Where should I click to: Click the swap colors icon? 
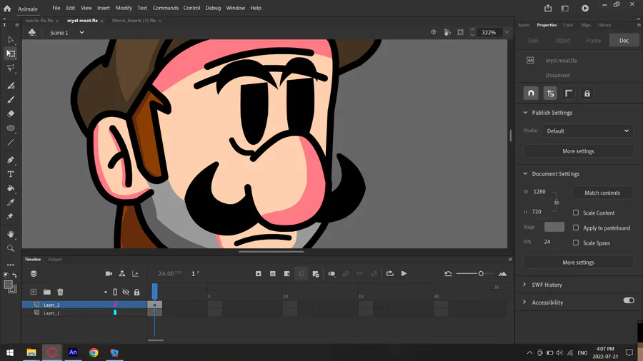[x=14, y=275]
